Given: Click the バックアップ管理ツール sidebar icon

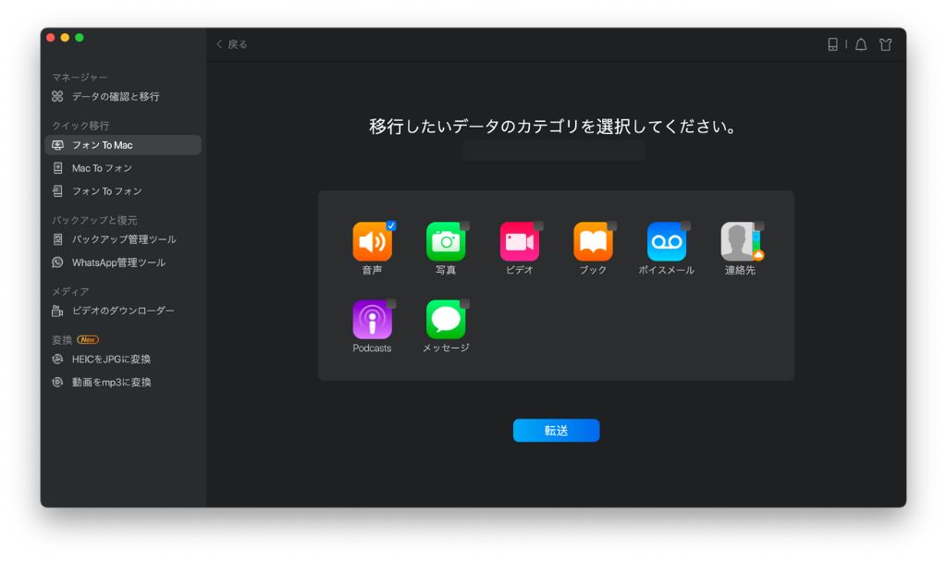Looking at the screenshot, I should 57,239.
